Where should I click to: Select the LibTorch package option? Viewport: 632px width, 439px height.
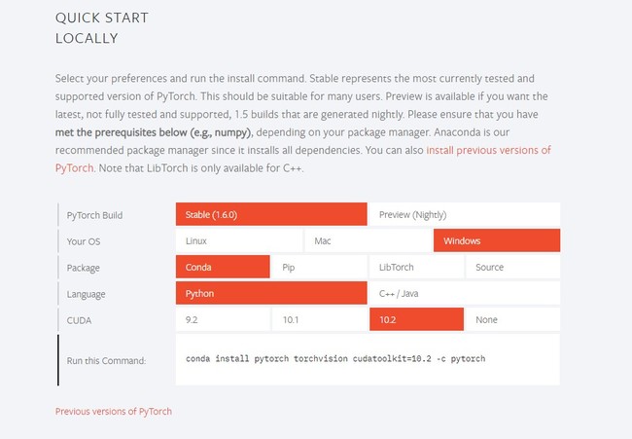[416, 267]
